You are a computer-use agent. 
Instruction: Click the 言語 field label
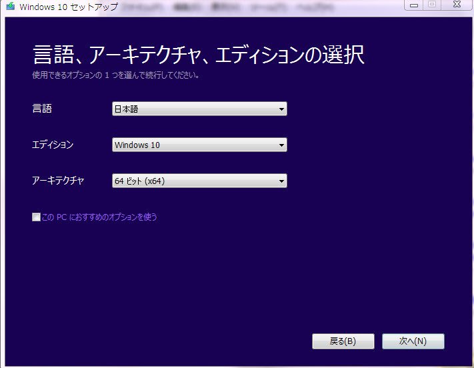coord(42,108)
